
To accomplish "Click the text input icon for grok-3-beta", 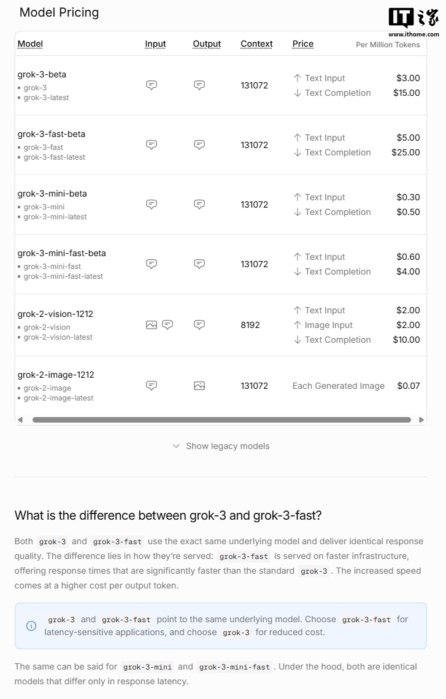I will pyautogui.click(x=152, y=85).
